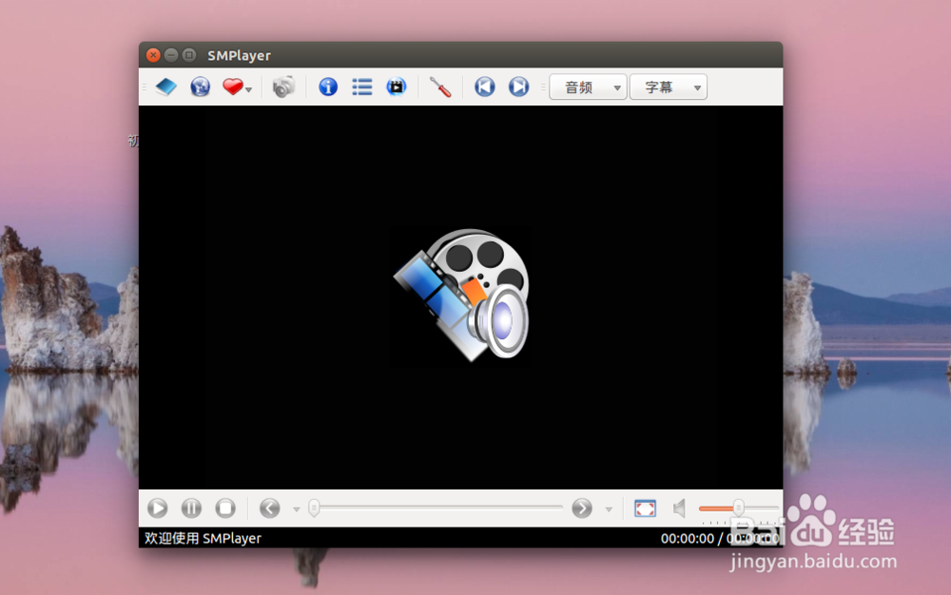Viewport: 951px width, 595px height.
Task: Open the 字幕 subtitle dropdown
Action: tap(669, 87)
